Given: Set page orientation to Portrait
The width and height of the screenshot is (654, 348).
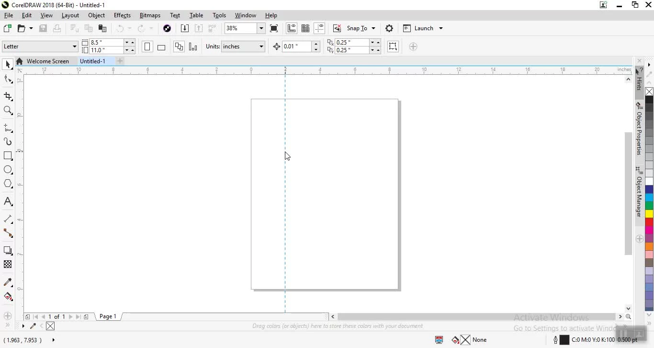Looking at the screenshot, I should tap(147, 46).
